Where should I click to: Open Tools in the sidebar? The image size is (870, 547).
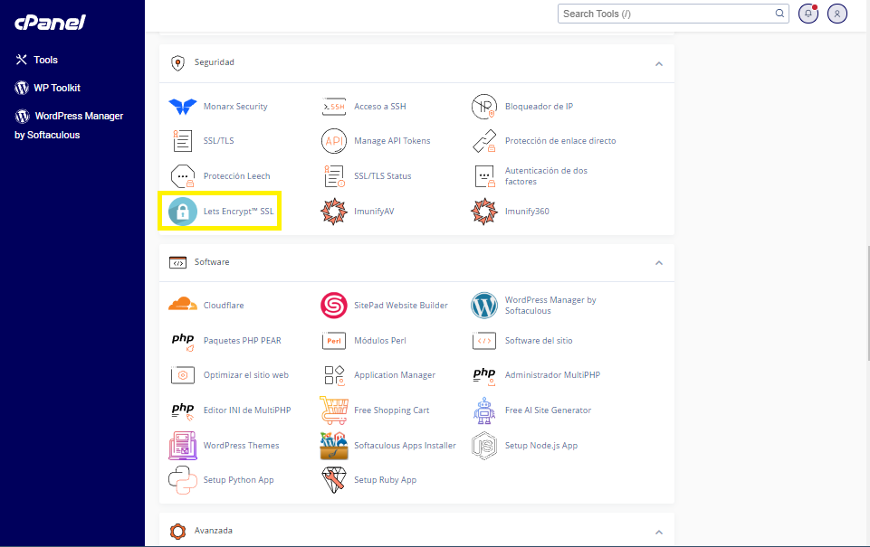(45, 60)
